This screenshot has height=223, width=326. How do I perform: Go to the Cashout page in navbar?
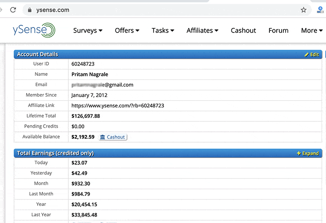(x=243, y=30)
